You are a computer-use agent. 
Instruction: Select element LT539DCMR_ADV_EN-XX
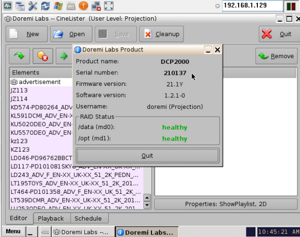pyautogui.click(x=77, y=200)
